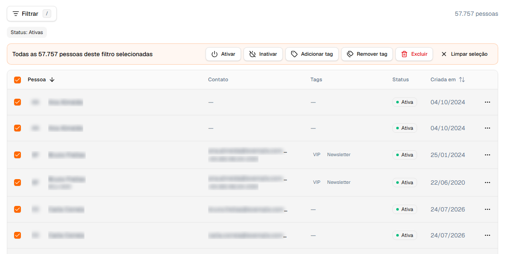Clear selection with Limpar seleção

[464, 54]
